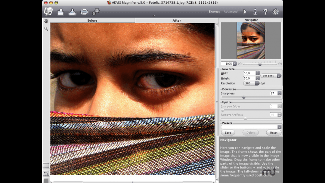The height and width of the screenshot is (183, 325).
Task: Start processing with the Run play button
Action: (245, 12)
